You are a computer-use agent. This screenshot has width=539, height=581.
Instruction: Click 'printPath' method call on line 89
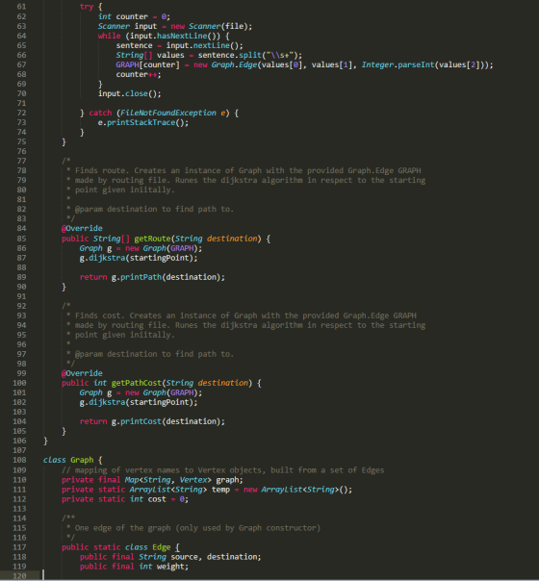click(141, 277)
